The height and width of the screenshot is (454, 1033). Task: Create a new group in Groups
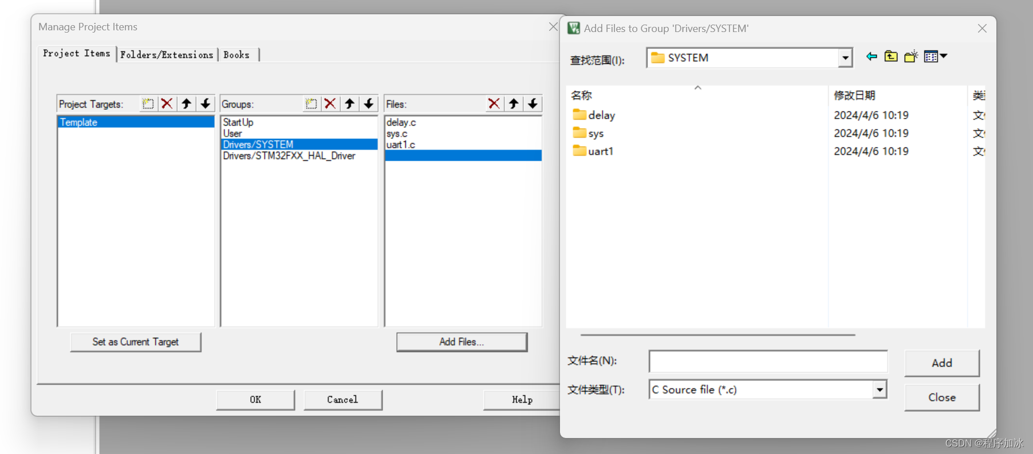[311, 103]
